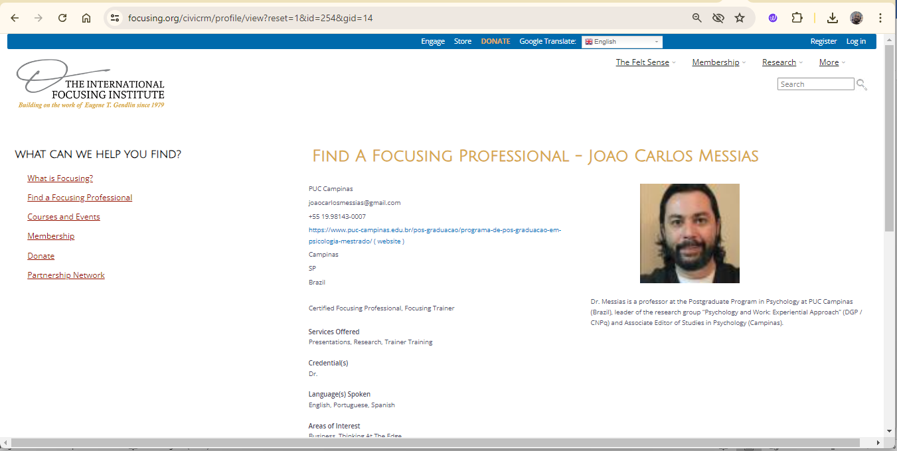The image size is (897, 451).
Task: Click the horizontal scrollbar thumb
Action: (x=435, y=442)
